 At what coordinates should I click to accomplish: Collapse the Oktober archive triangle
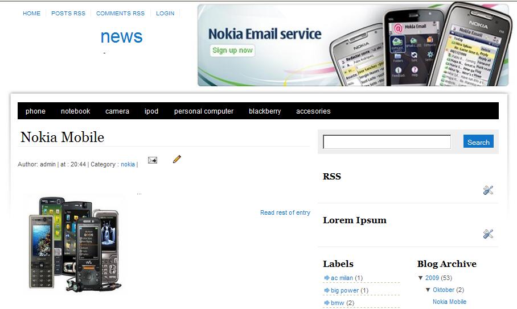click(x=428, y=290)
